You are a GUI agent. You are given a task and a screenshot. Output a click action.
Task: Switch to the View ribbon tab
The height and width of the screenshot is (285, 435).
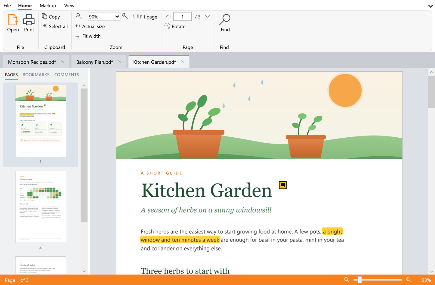(69, 5)
